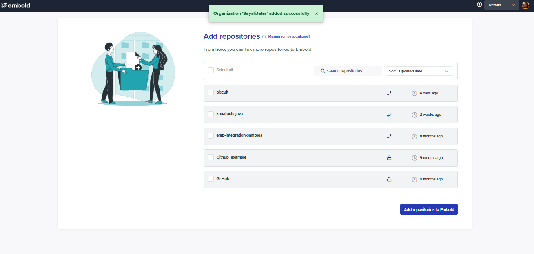Click the fork icon in biscuit row
The height and width of the screenshot is (254, 534).
pyautogui.click(x=389, y=93)
